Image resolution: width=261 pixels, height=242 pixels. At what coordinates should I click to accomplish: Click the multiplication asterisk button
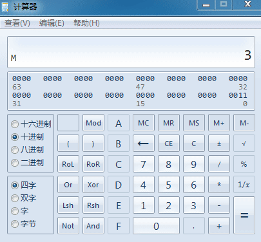[219, 185]
